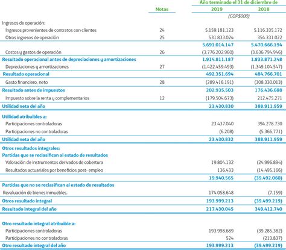This screenshot has width=286, height=250.
Task: Click the value 5.159.181.123
Action: pyautogui.click(x=219, y=30)
